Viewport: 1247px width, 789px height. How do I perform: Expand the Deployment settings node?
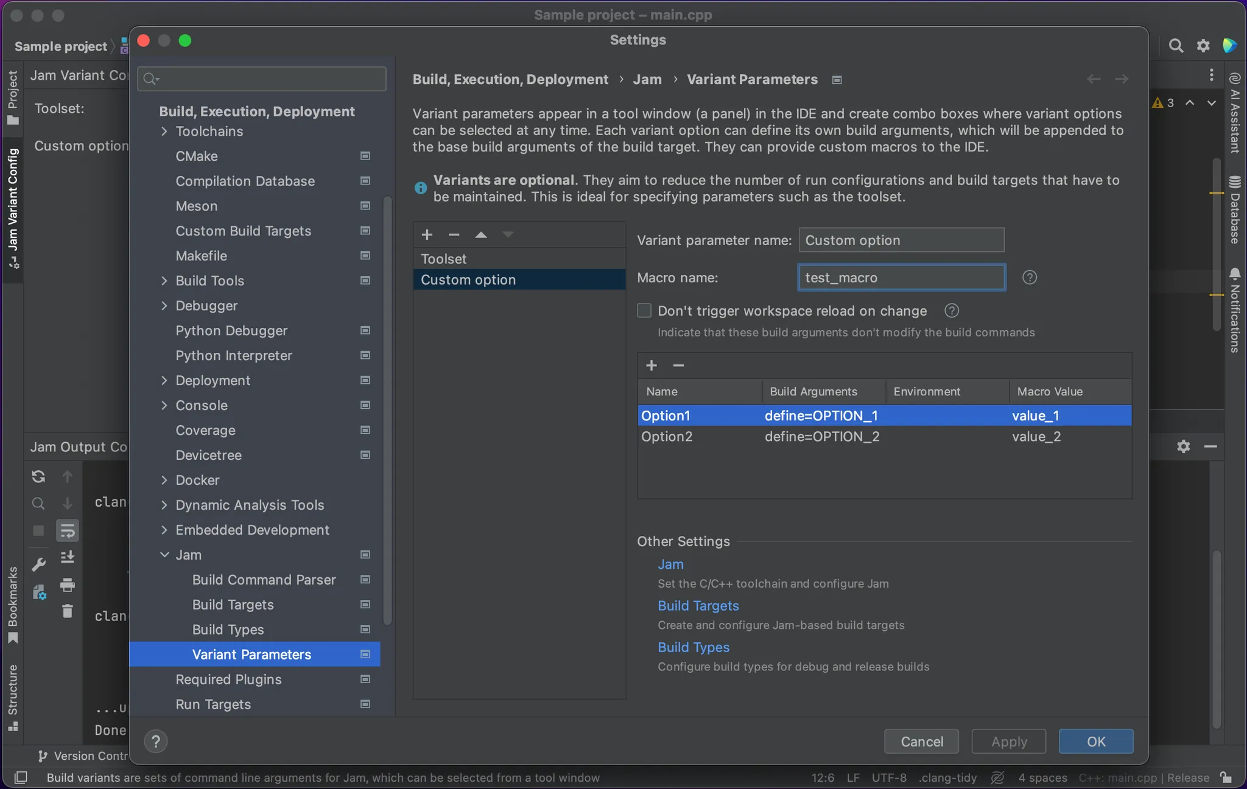tap(164, 380)
